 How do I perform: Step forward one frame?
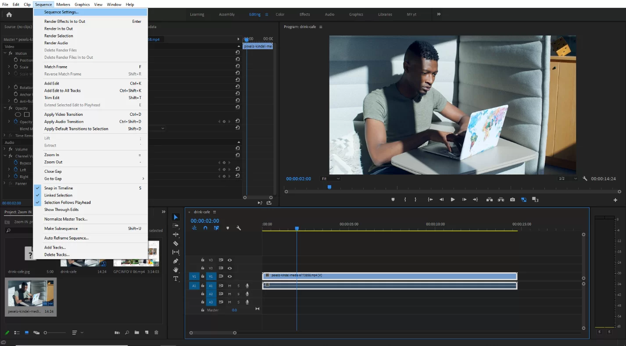coord(464,200)
